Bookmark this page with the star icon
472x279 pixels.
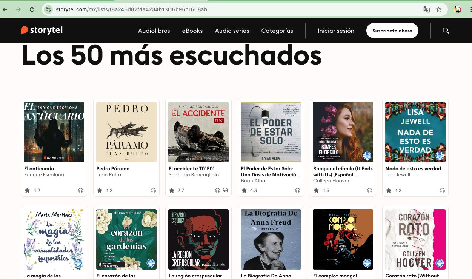pyautogui.click(x=439, y=9)
